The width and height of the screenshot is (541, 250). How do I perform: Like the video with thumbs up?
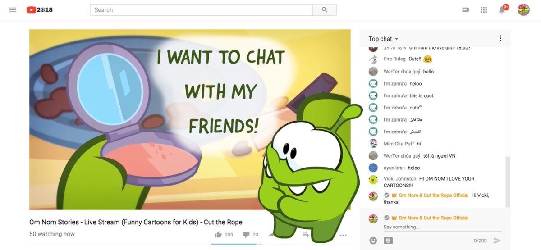click(219, 235)
